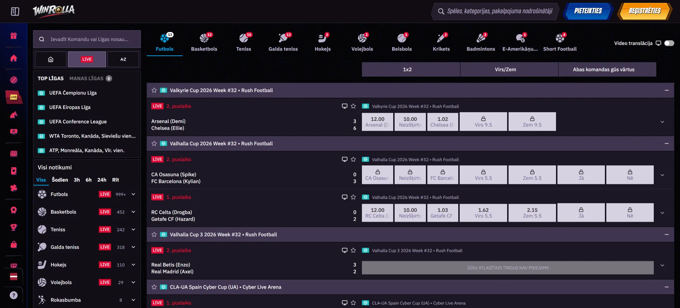Go to home via sidebar house icon
680x308 pixels.
(x=14, y=58)
